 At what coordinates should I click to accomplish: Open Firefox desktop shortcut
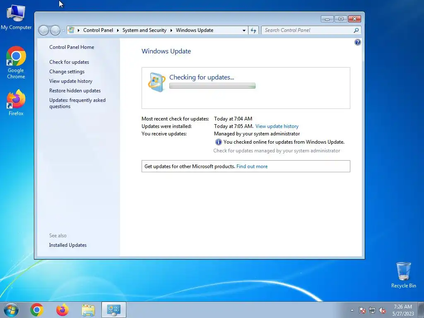(x=16, y=103)
